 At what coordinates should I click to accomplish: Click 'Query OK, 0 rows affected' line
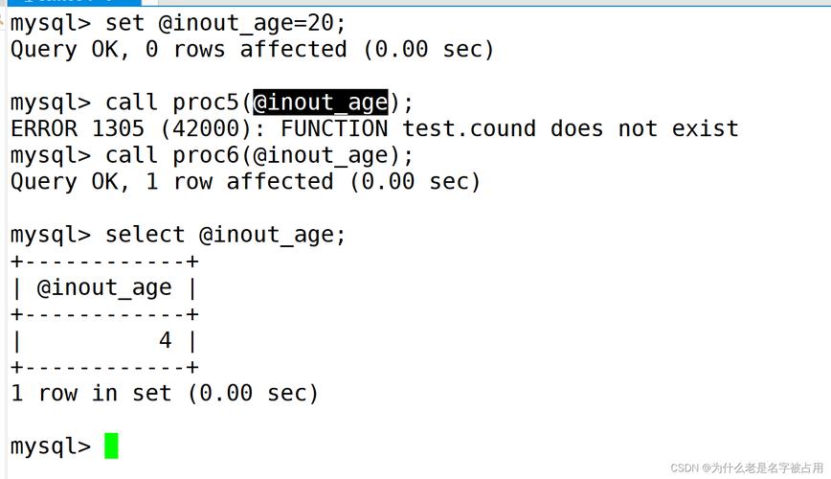pos(253,50)
